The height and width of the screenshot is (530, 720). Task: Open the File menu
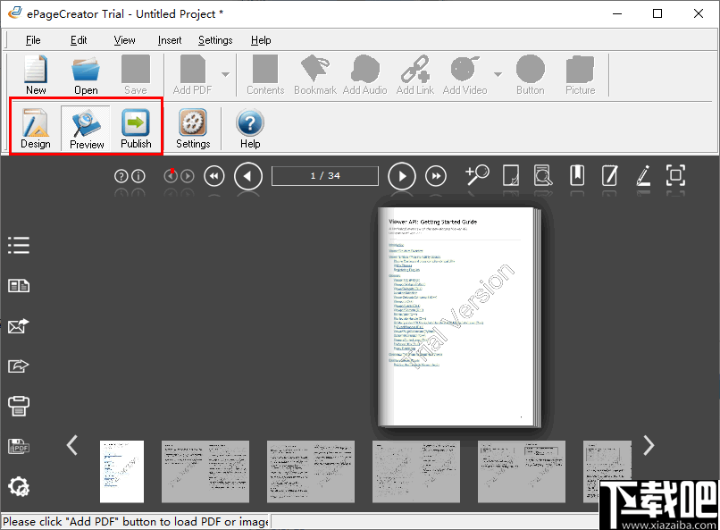tap(33, 40)
